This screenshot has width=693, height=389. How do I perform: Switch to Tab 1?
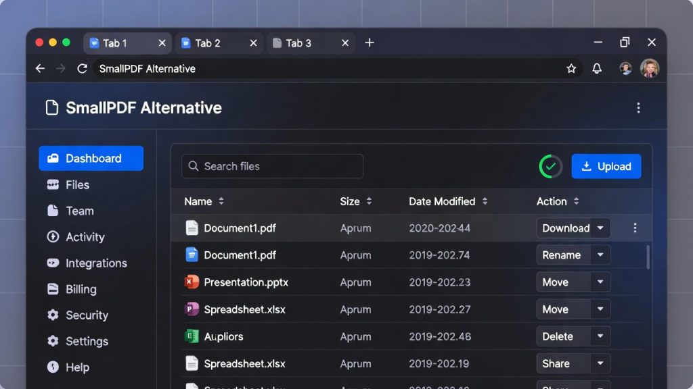(x=127, y=43)
